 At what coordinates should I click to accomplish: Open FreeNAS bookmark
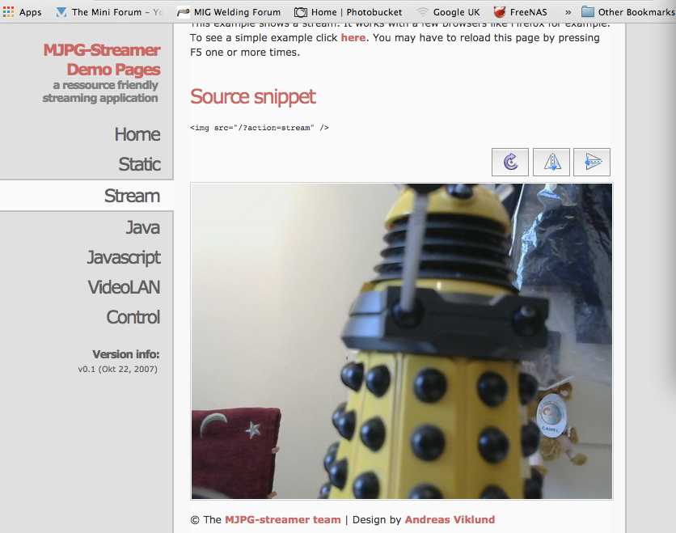pos(521,12)
